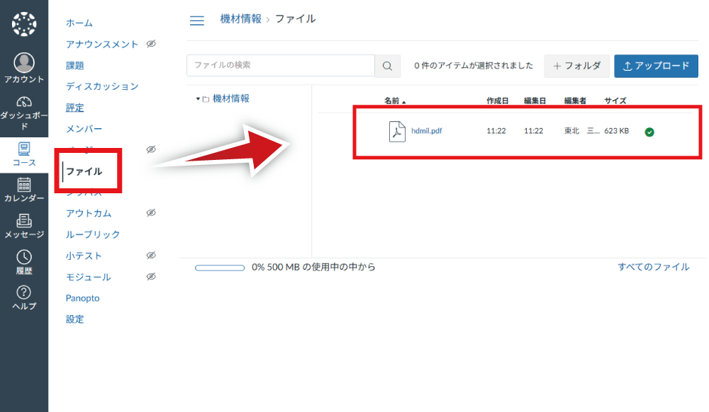The width and height of the screenshot is (709, 412).
Task: Sort files by the 名前 column header
Action: [392, 101]
